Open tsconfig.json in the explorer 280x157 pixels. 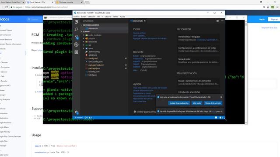(94, 72)
